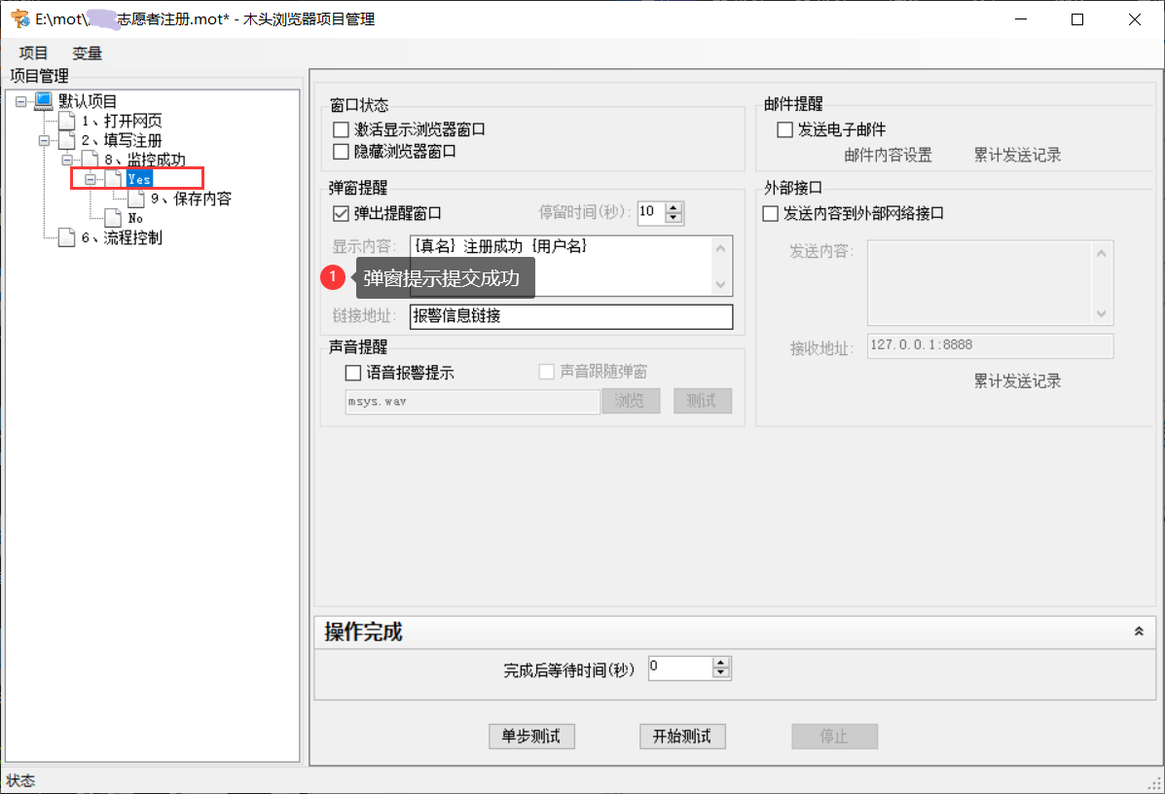Screen dimensions: 1165x794
Task: Enable 发送电子邮件 checkbox
Action: click(x=784, y=129)
